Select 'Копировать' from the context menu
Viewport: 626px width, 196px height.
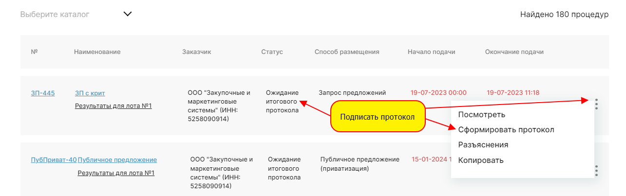480,160
